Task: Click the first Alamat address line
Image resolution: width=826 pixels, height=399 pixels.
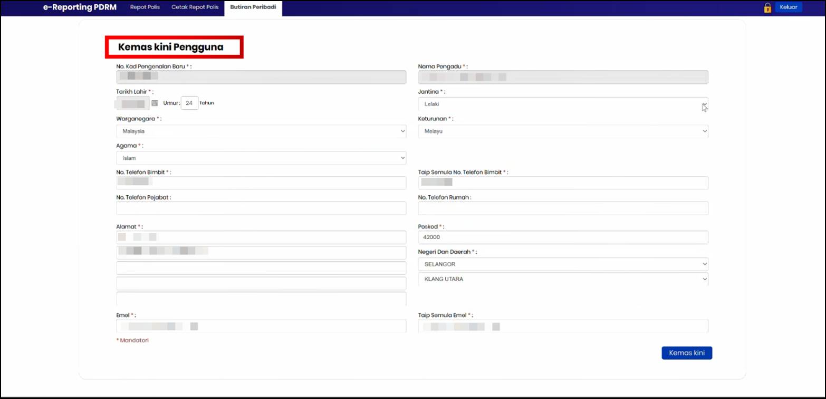Action: click(261, 237)
